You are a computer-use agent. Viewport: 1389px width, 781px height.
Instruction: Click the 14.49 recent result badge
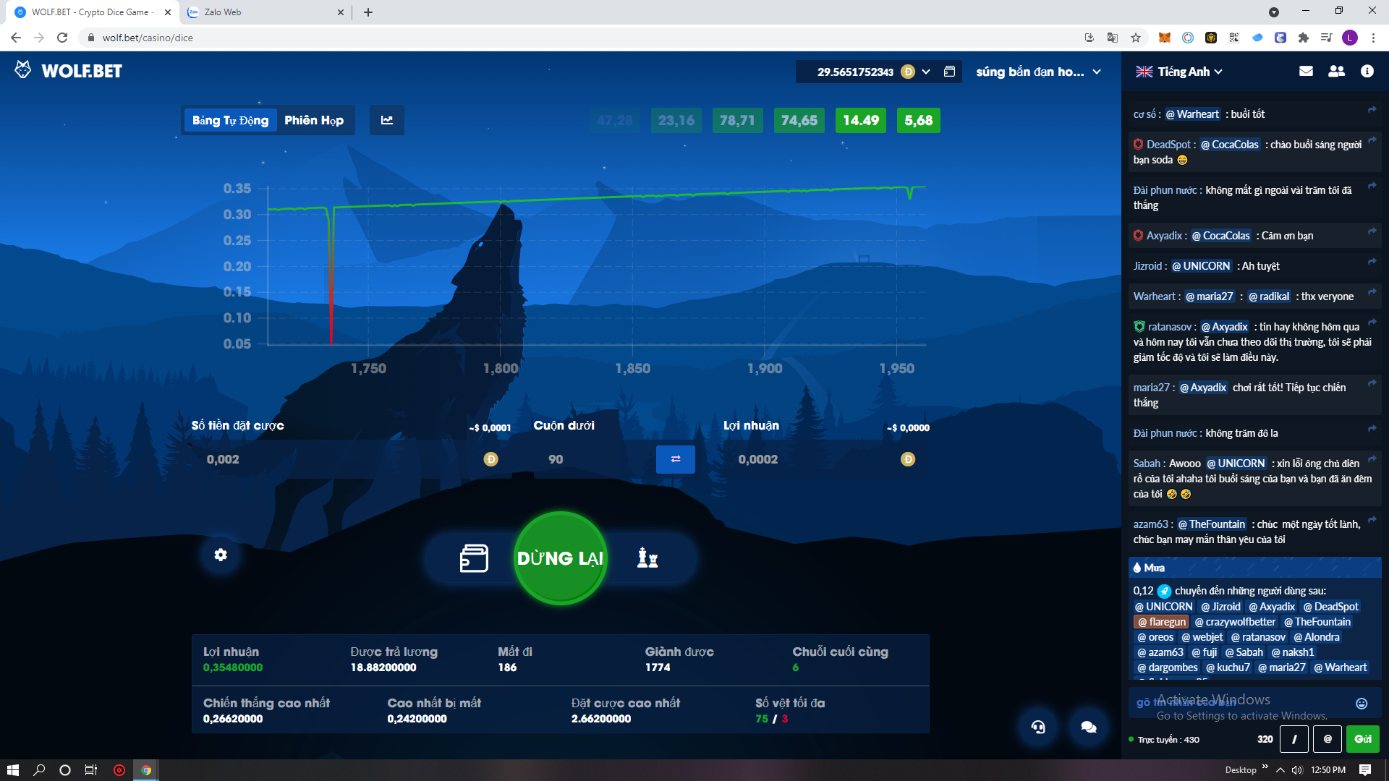[860, 120]
